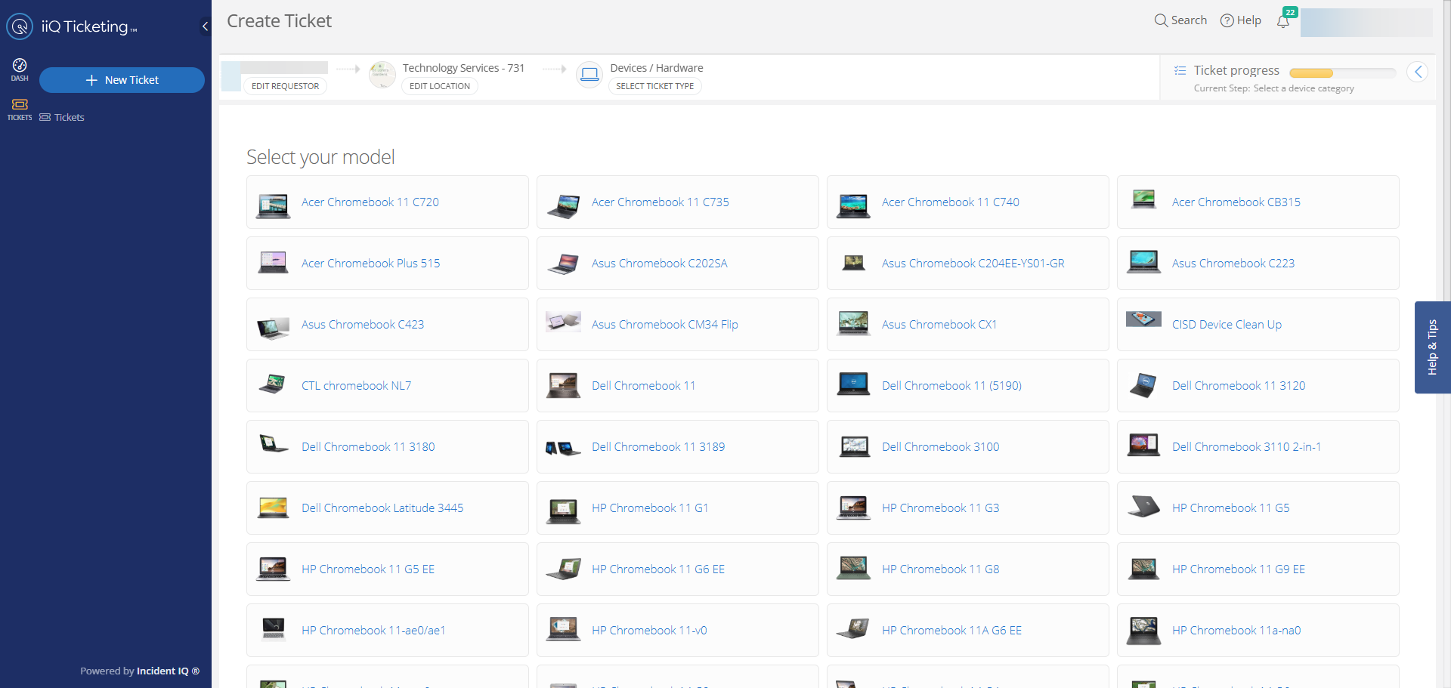Viewport: 1451px width, 688px height.
Task: Click the Ticket progress bar
Action: point(1342,73)
